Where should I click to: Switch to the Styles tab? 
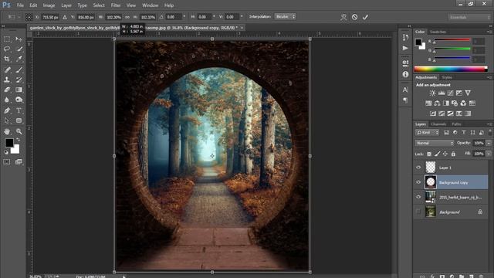(x=447, y=77)
